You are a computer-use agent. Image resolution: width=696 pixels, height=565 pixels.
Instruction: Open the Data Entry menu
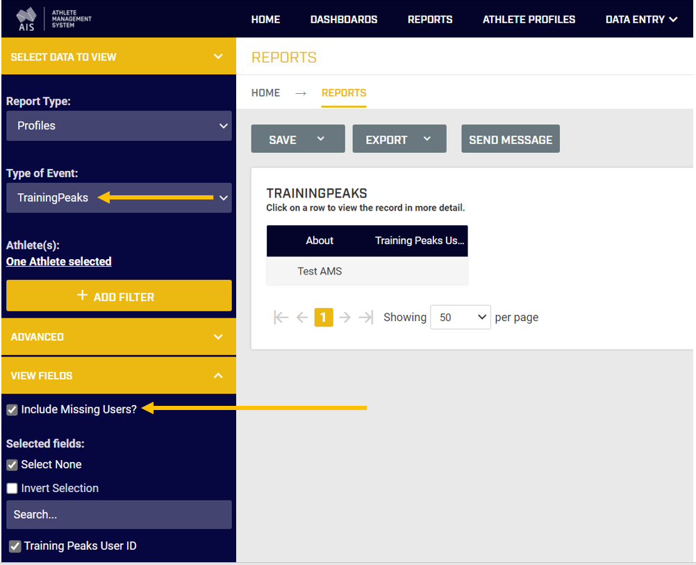pyautogui.click(x=641, y=19)
